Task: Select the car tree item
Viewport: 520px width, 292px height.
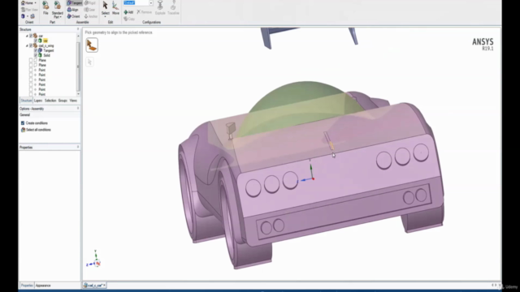Action: 41,36
